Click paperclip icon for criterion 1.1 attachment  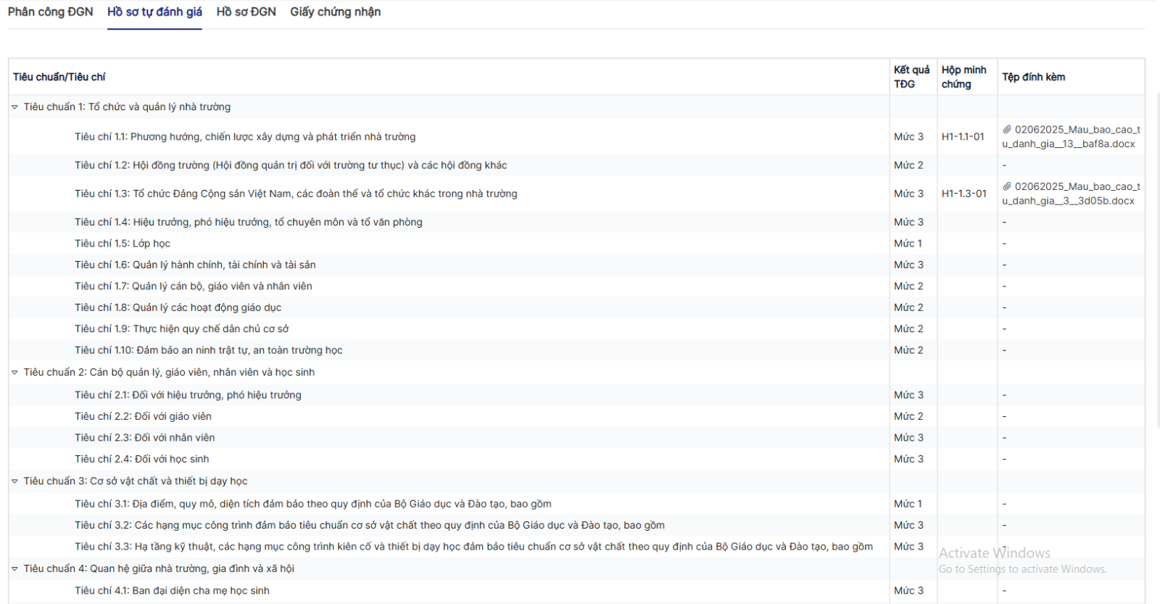(1006, 130)
